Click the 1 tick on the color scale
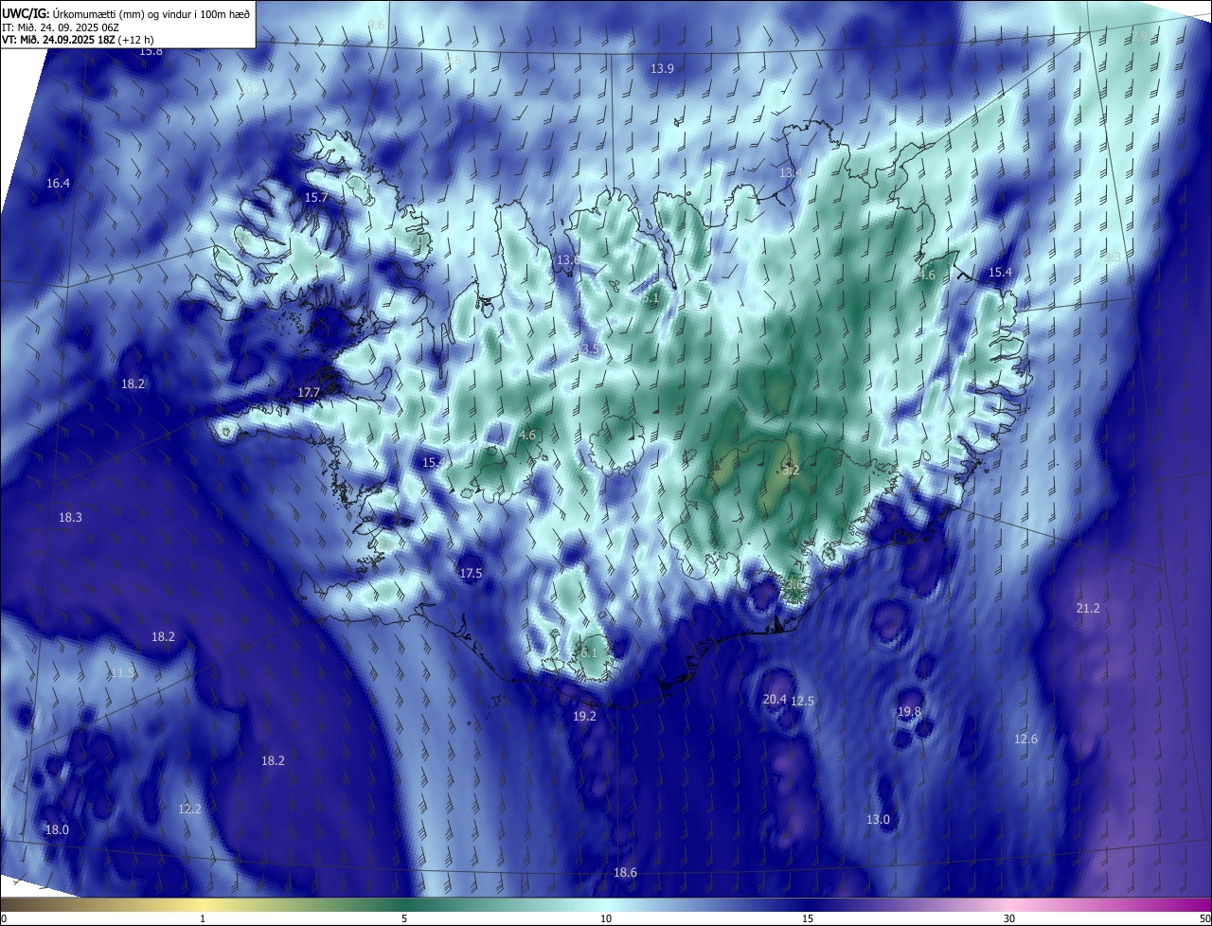 pos(203,918)
